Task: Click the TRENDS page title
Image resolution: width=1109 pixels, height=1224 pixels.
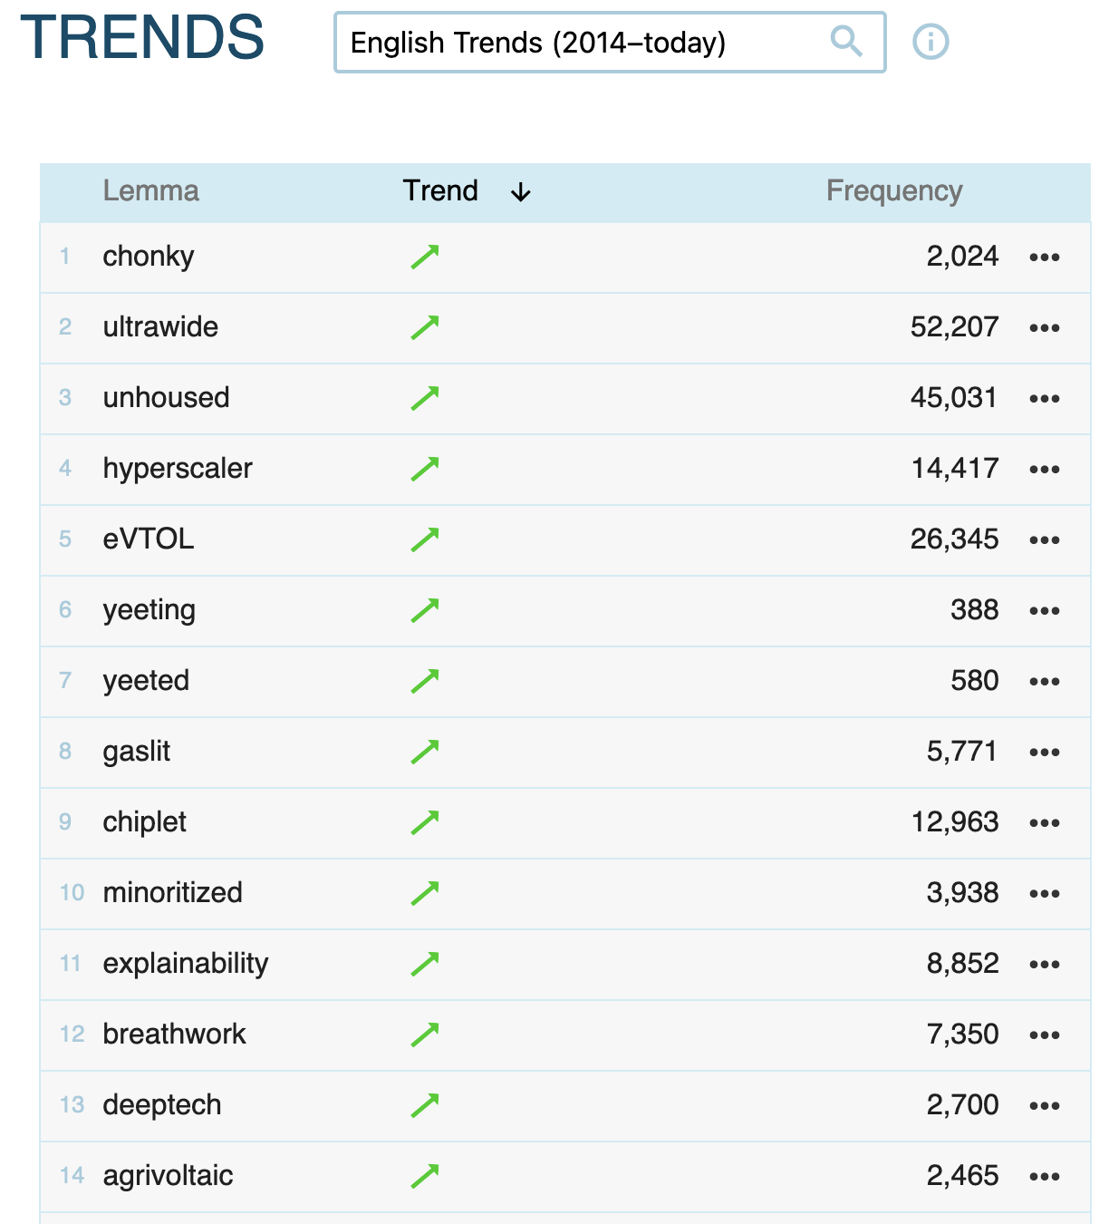Action: click(x=142, y=39)
